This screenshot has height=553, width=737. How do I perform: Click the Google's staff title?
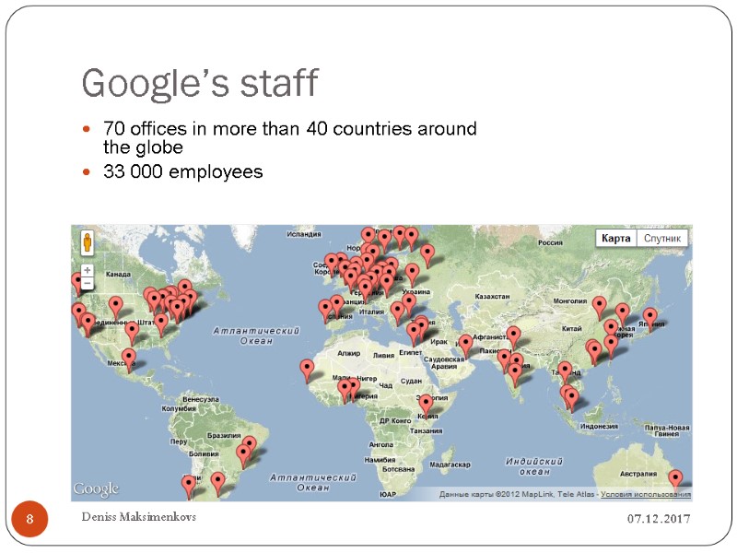click(200, 83)
